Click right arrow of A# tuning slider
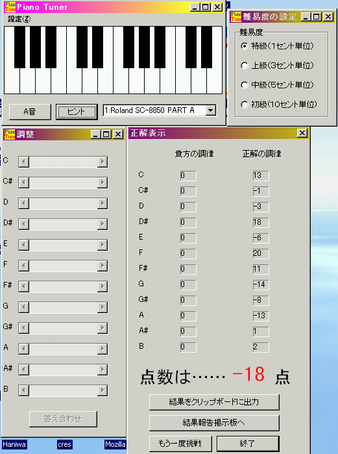338x454 pixels. [x=103, y=370]
